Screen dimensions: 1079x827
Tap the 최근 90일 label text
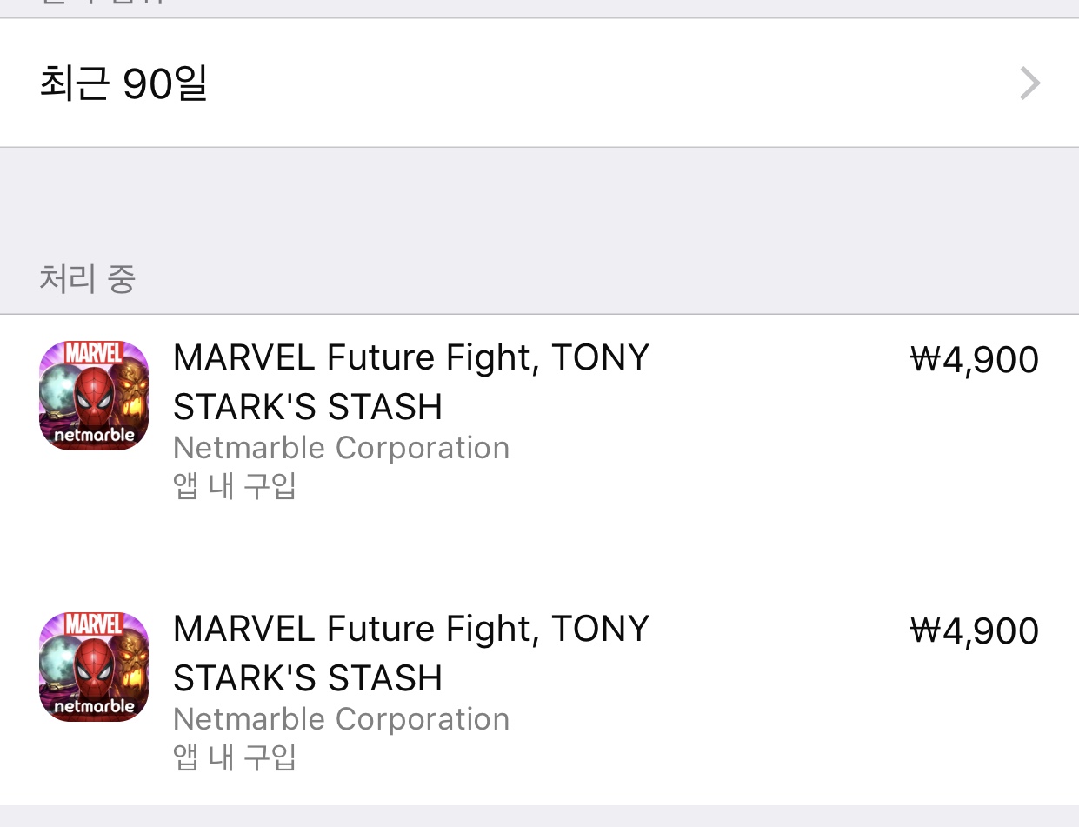123,83
